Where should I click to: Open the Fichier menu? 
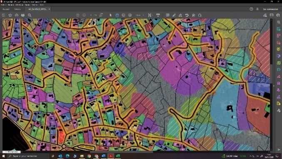click(x=3, y=5)
